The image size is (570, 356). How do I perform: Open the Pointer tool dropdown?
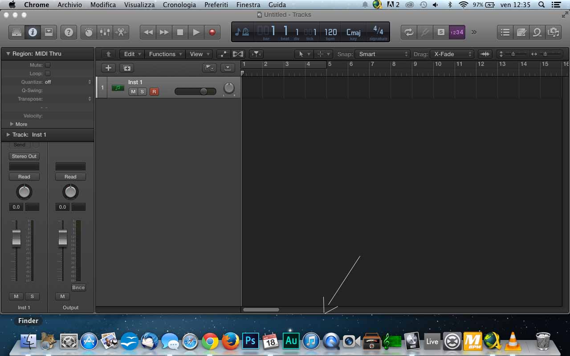(x=304, y=54)
